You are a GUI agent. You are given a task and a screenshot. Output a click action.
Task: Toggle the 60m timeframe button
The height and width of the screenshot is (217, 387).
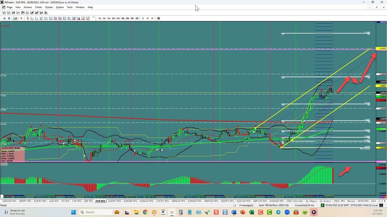click(127, 18)
